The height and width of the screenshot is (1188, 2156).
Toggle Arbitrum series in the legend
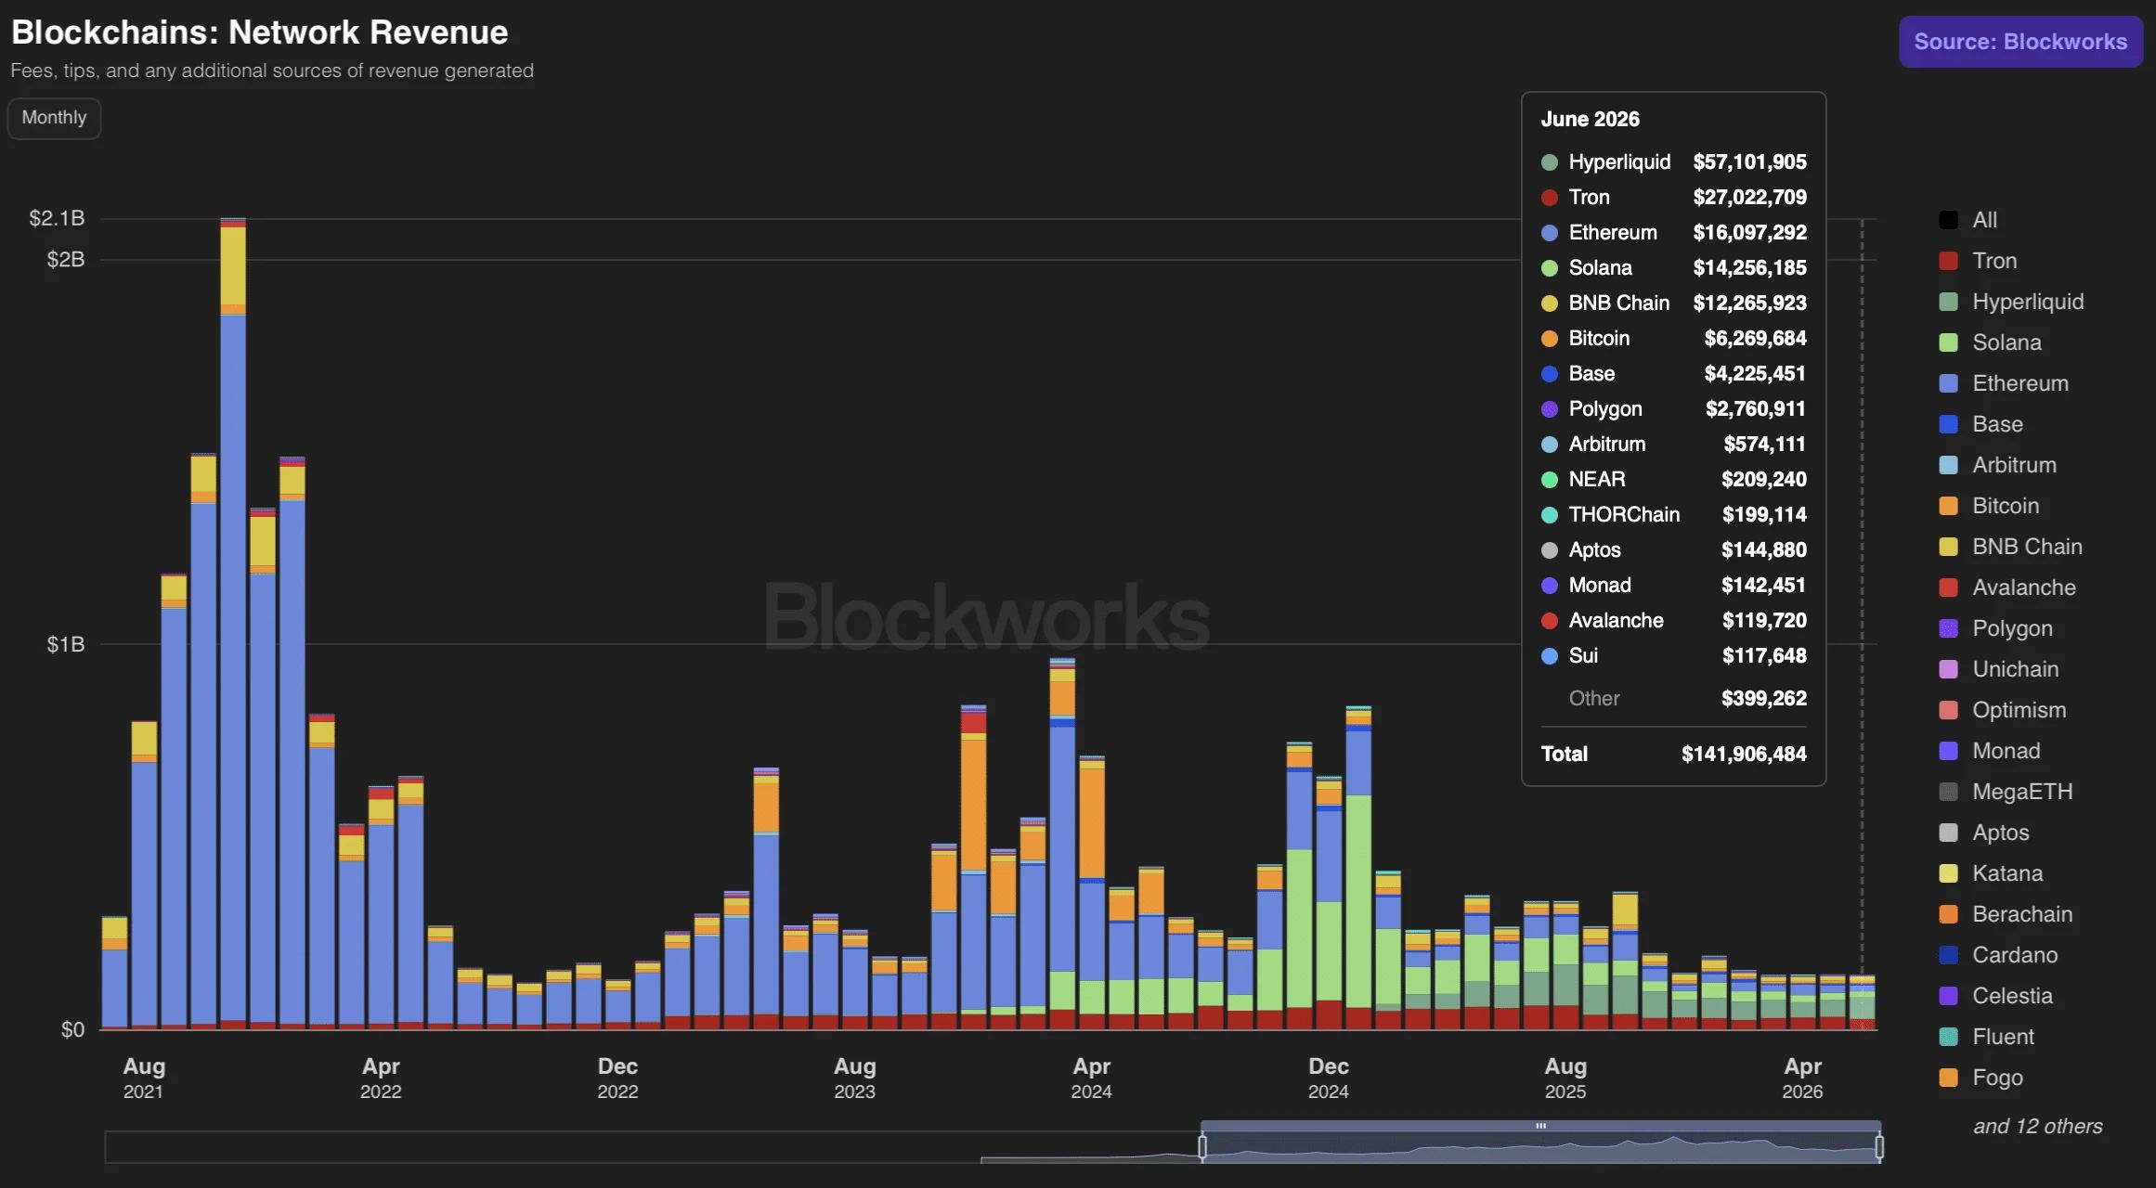1998,465
